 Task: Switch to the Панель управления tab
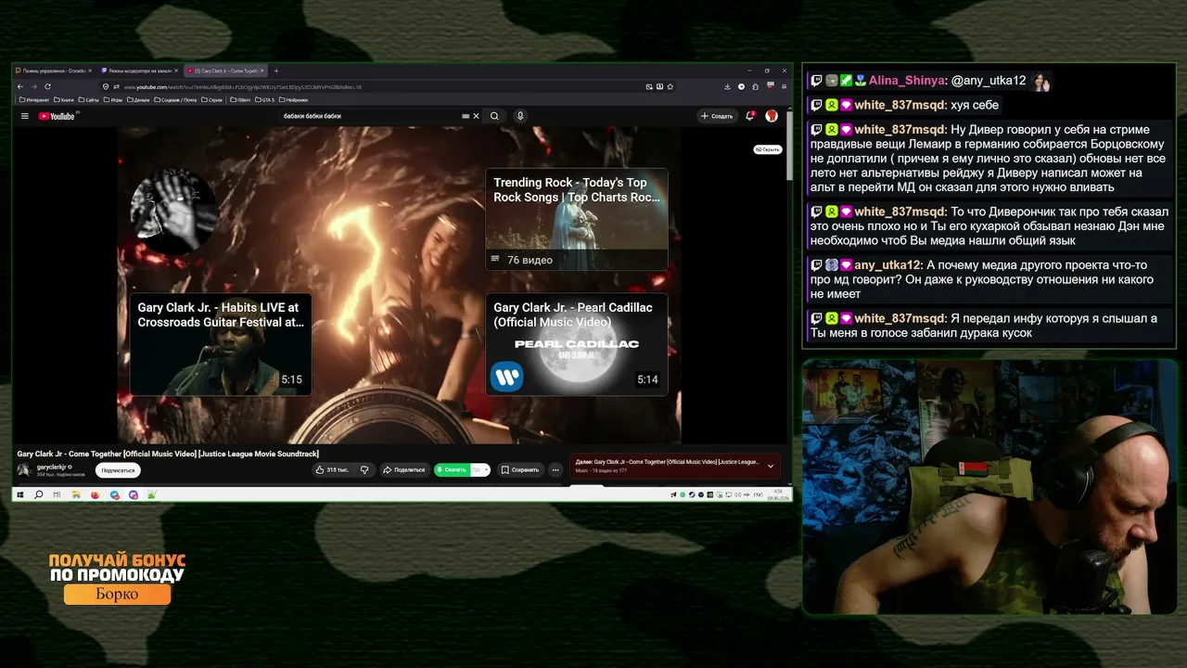pos(52,71)
